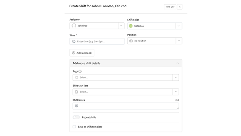Open the Assign to dropdown arrow
The width and height of the screenshot is (241, 136).
[x=121, y=26]
